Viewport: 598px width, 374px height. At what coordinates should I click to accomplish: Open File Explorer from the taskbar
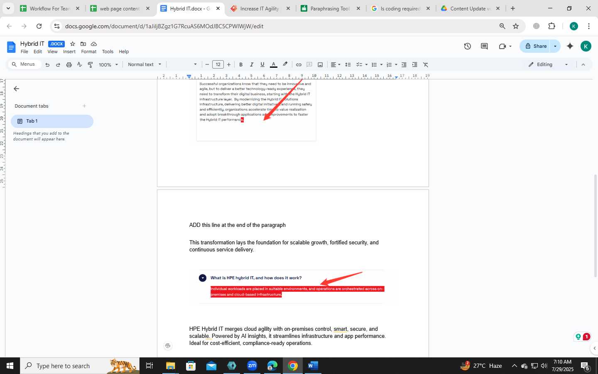[170, 366]
